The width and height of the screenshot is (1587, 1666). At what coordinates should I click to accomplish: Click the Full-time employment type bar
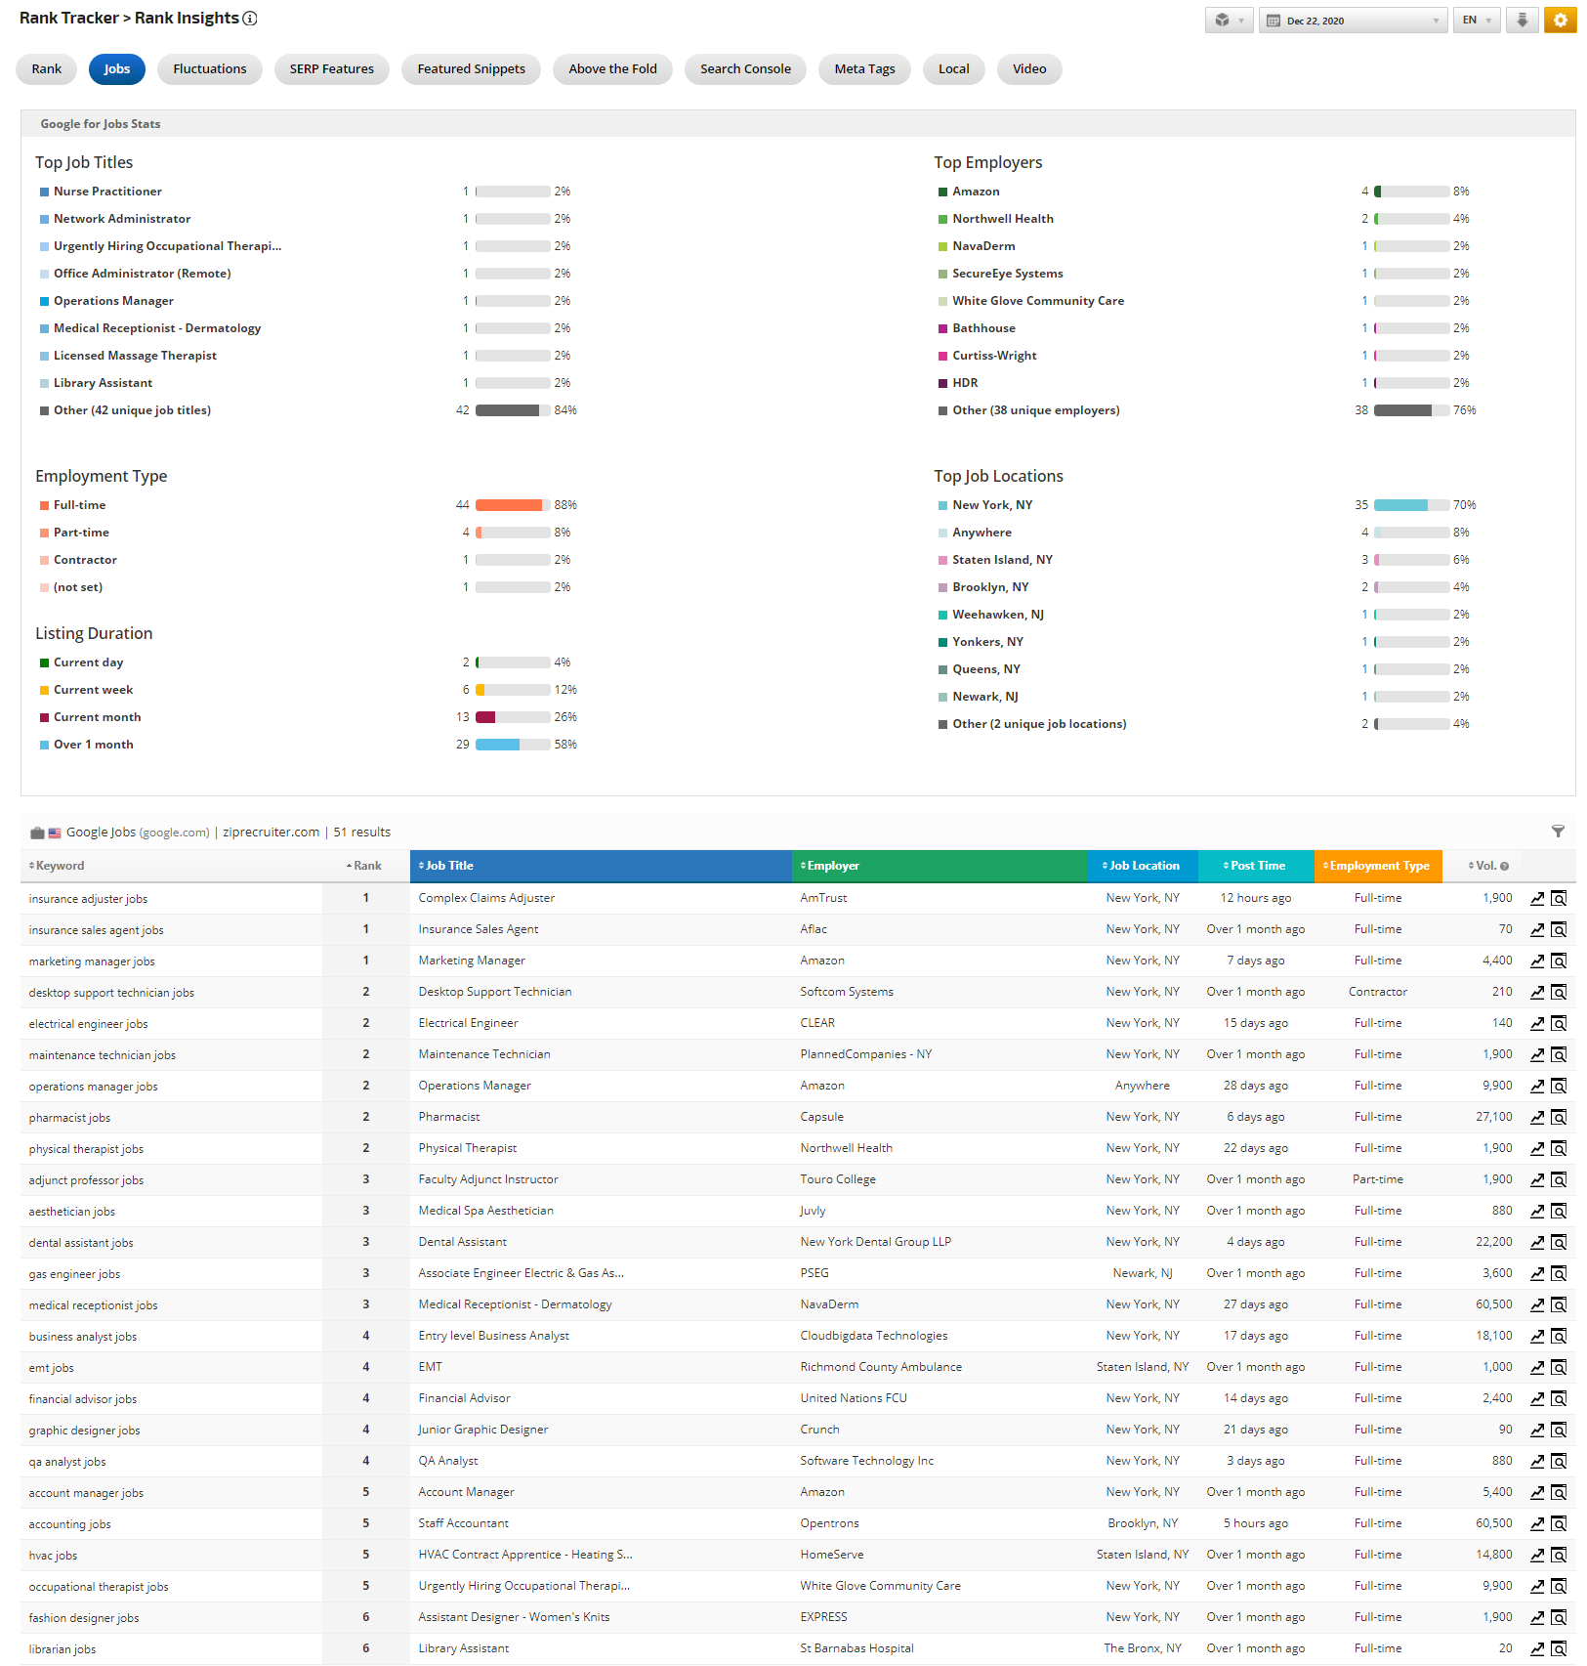509,505
